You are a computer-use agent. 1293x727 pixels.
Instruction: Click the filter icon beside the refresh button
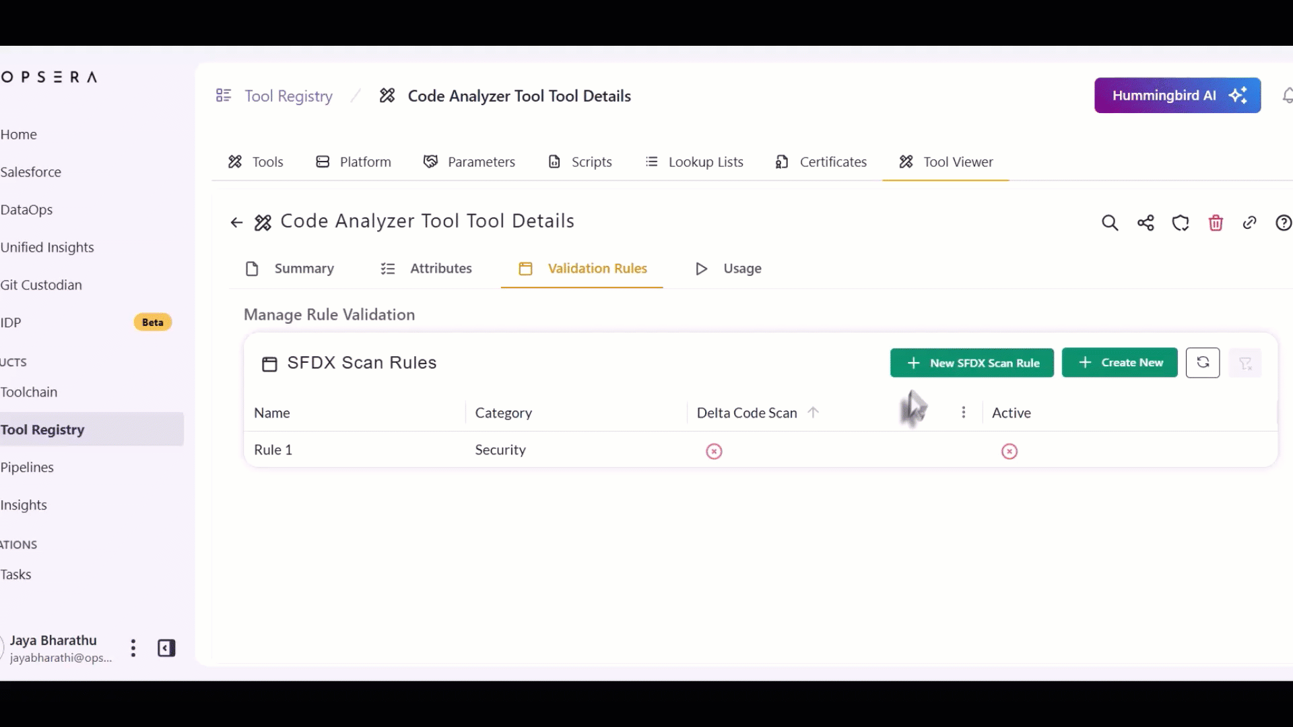[x=1245, y=363]
